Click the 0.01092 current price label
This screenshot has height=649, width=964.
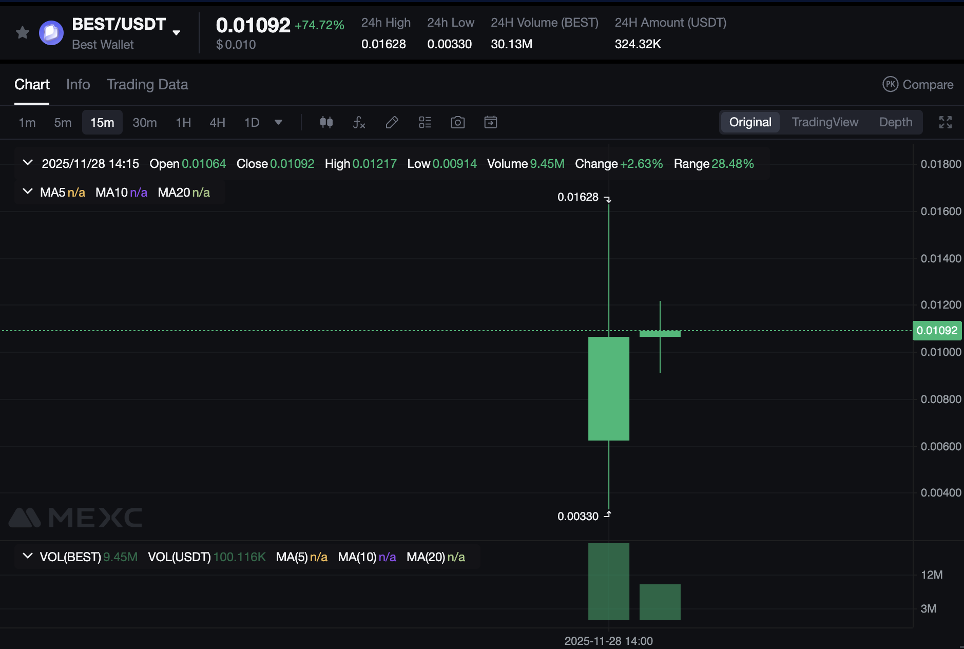click(936, 331)
